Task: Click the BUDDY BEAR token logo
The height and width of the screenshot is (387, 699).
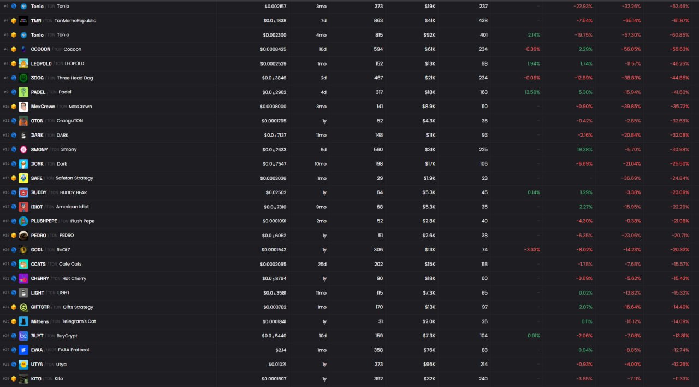Action: click(23, 192)
